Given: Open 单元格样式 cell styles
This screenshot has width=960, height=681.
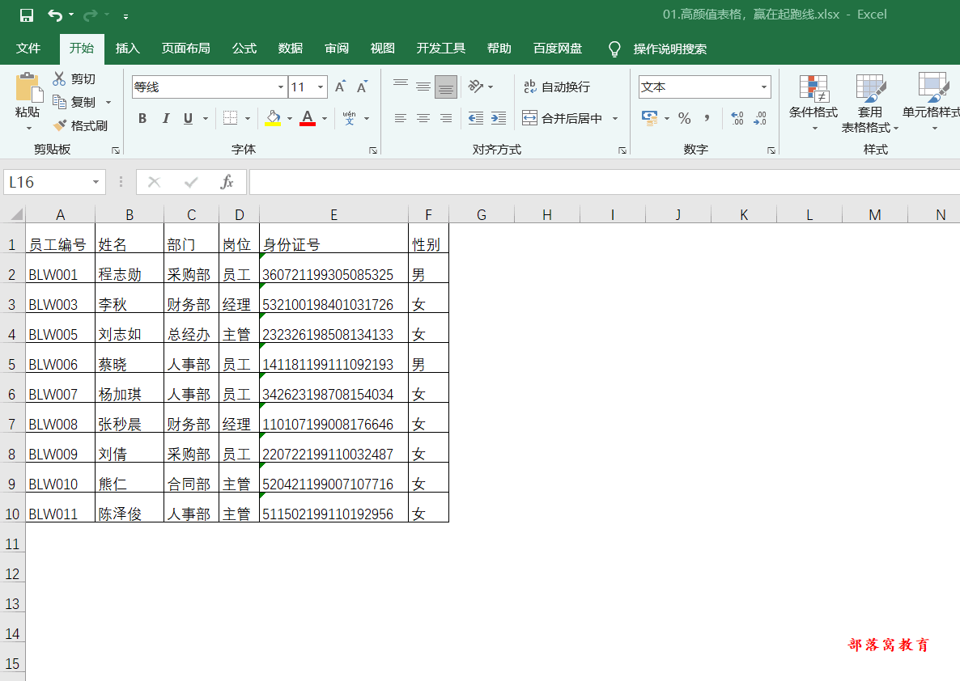Looking at the screenshot, I should pyautogui.click(x=932, y=103).
